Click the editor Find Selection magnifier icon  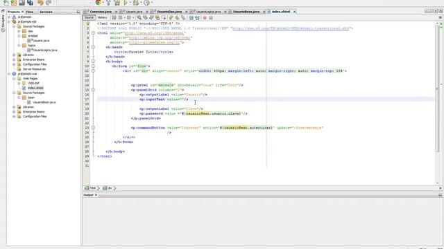[x=139, y=17]
